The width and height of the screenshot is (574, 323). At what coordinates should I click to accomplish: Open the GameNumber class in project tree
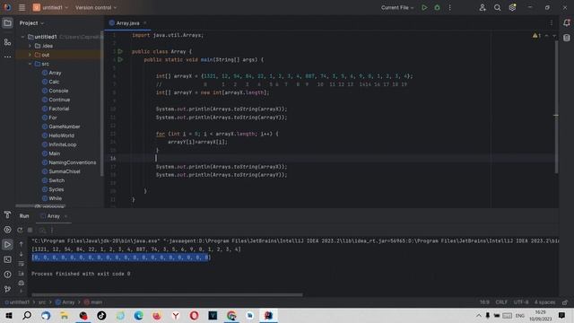(x=64, y=127)
